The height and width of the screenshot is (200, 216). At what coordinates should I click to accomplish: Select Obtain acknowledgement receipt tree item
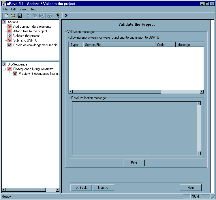pos(36,45)
